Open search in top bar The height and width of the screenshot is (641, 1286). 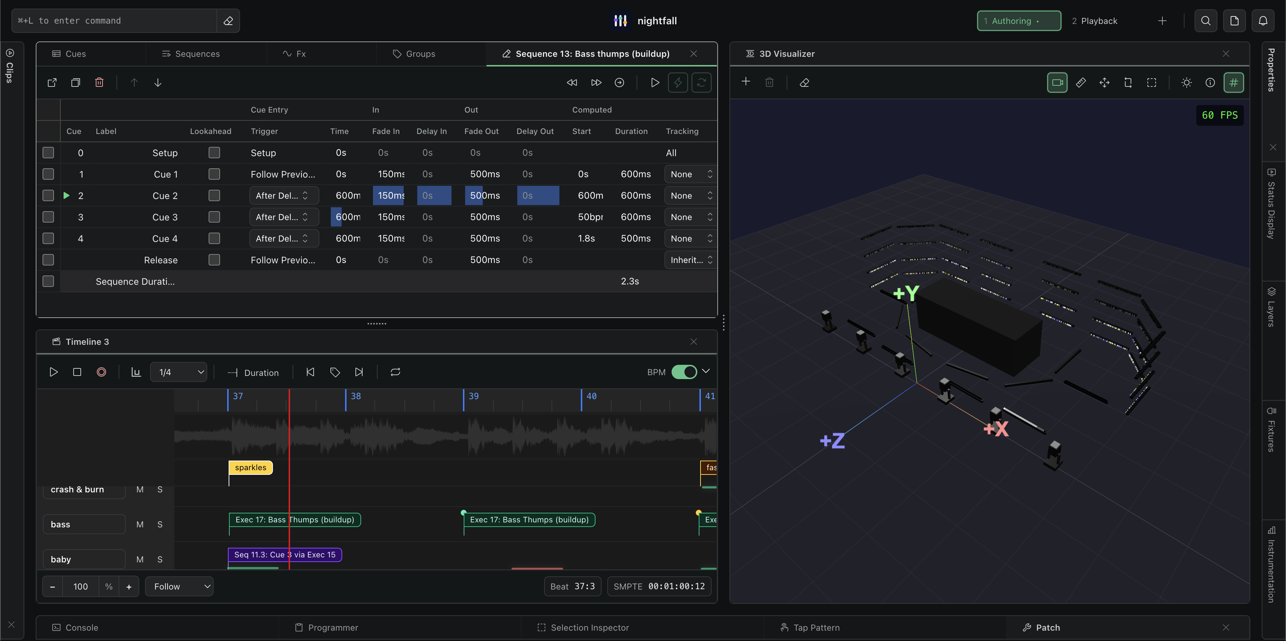point(1206,20)
